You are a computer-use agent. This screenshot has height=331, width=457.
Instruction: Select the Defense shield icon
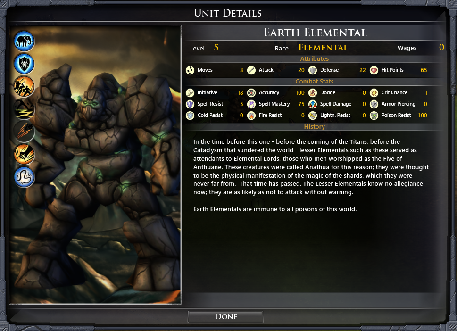coord(313,70)
